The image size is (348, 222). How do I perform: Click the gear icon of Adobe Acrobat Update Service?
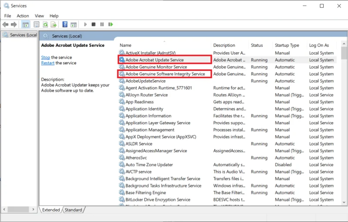122,60
